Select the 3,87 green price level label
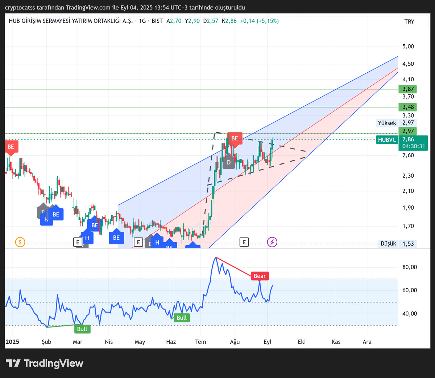 [408, 89]
